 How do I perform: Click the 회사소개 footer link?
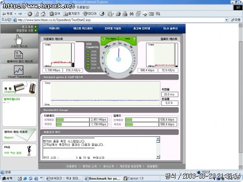pyautogui.click(x=108, y=166)
